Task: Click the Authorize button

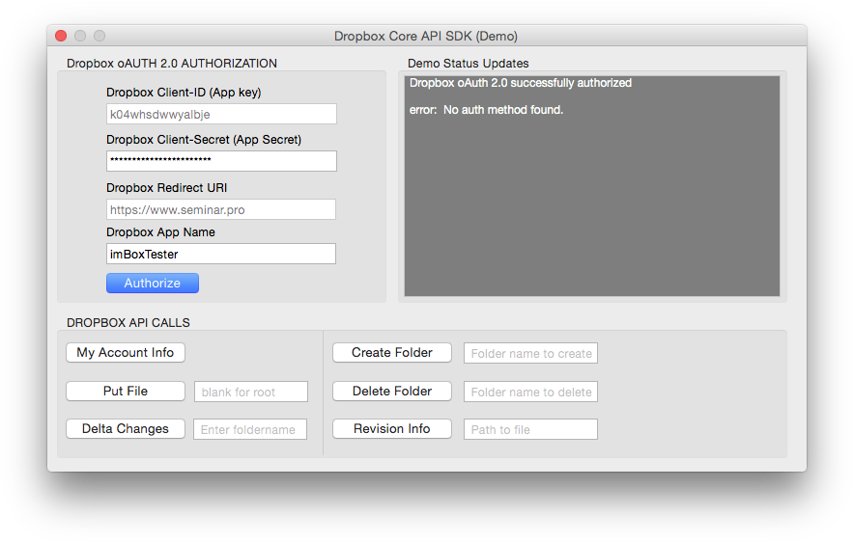Action: point(153,283)
